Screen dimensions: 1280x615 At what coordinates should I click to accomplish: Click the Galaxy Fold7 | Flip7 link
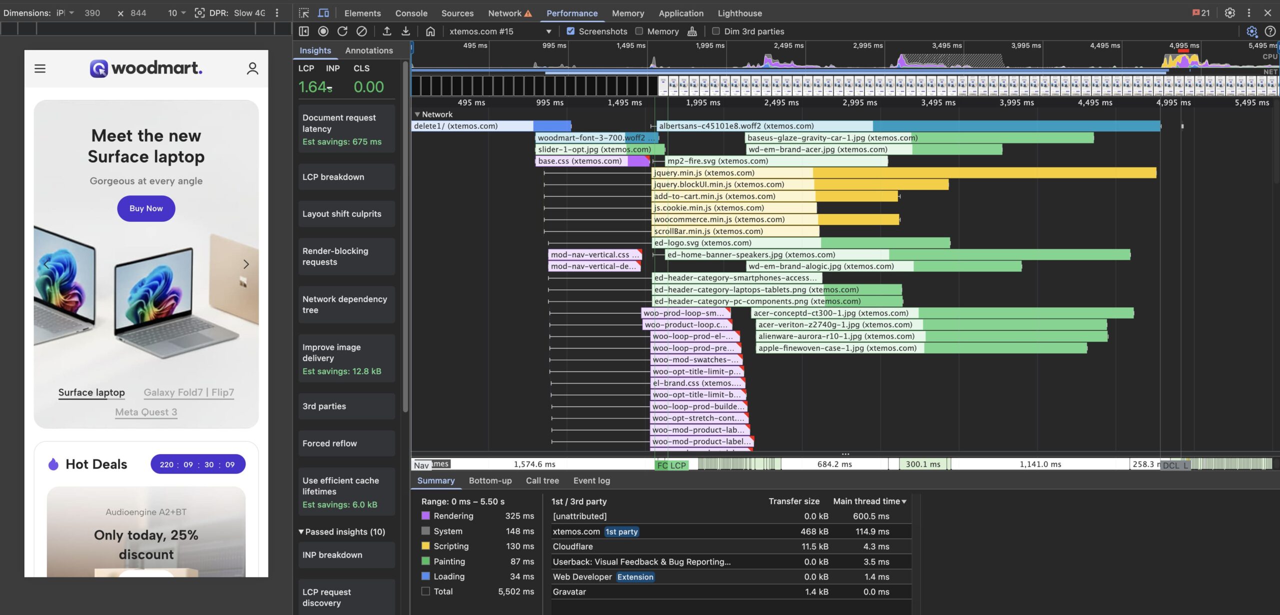pos(188,392)
